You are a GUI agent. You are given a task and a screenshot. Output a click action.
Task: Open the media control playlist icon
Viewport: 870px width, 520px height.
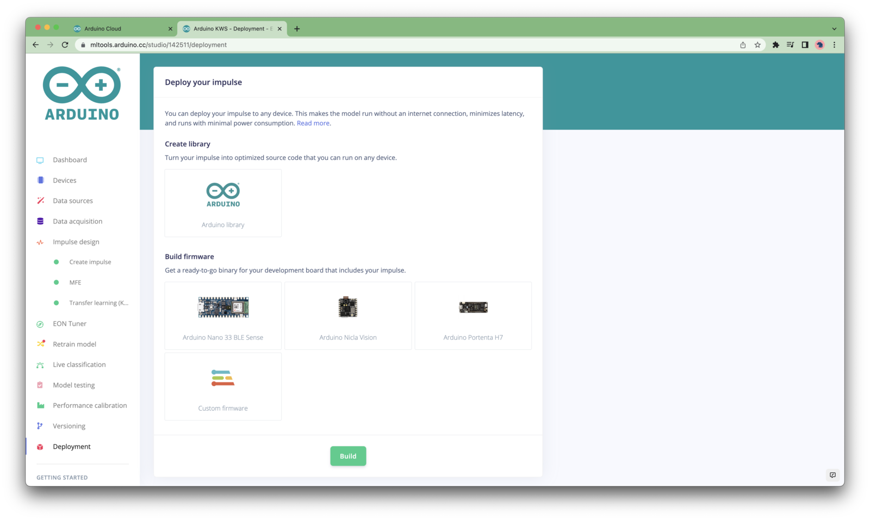[x=790, y=45]
